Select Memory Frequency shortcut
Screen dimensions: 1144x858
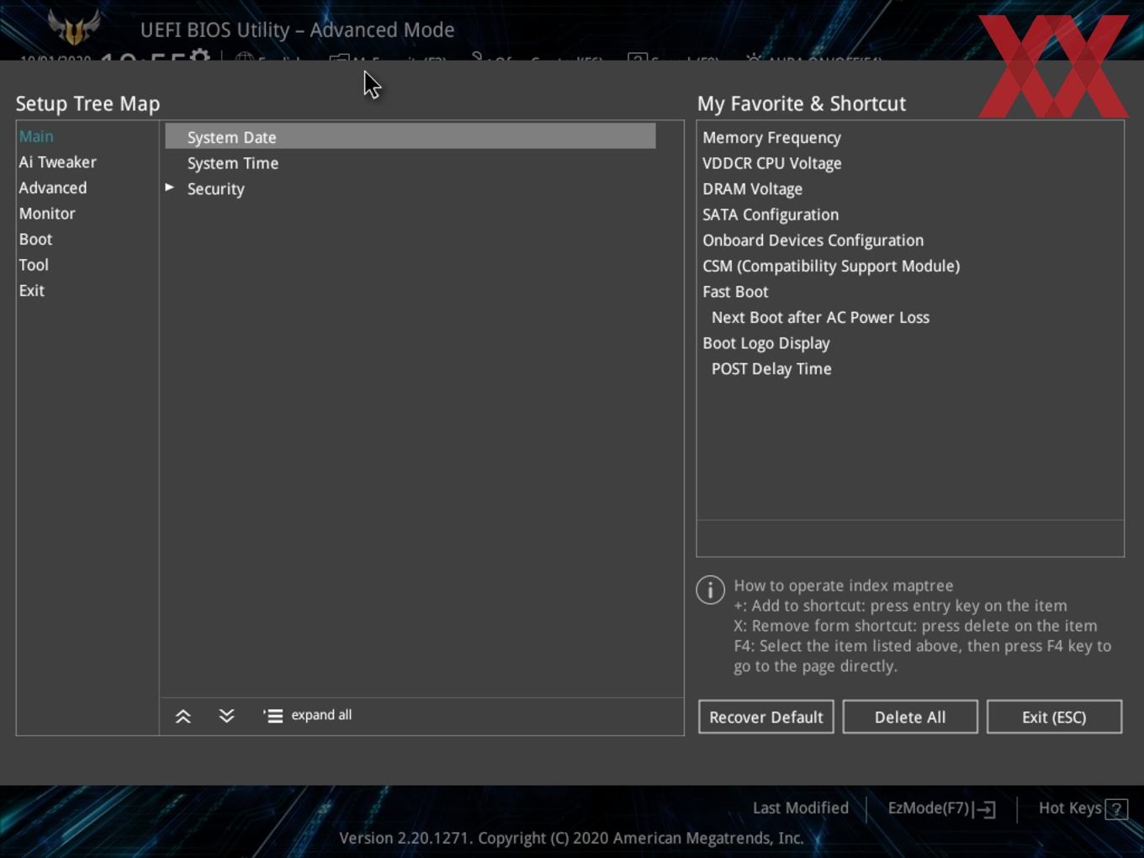click(771, 137)
